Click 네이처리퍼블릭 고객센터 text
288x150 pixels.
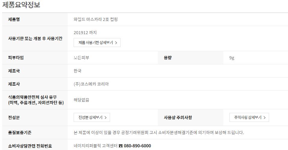click(x=96, y=146)
